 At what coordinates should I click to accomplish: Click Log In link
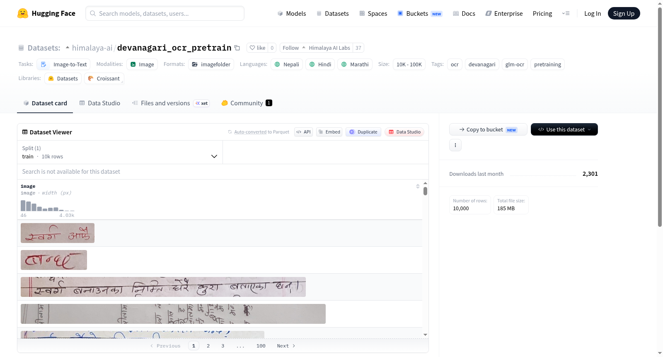pos(593,13)
